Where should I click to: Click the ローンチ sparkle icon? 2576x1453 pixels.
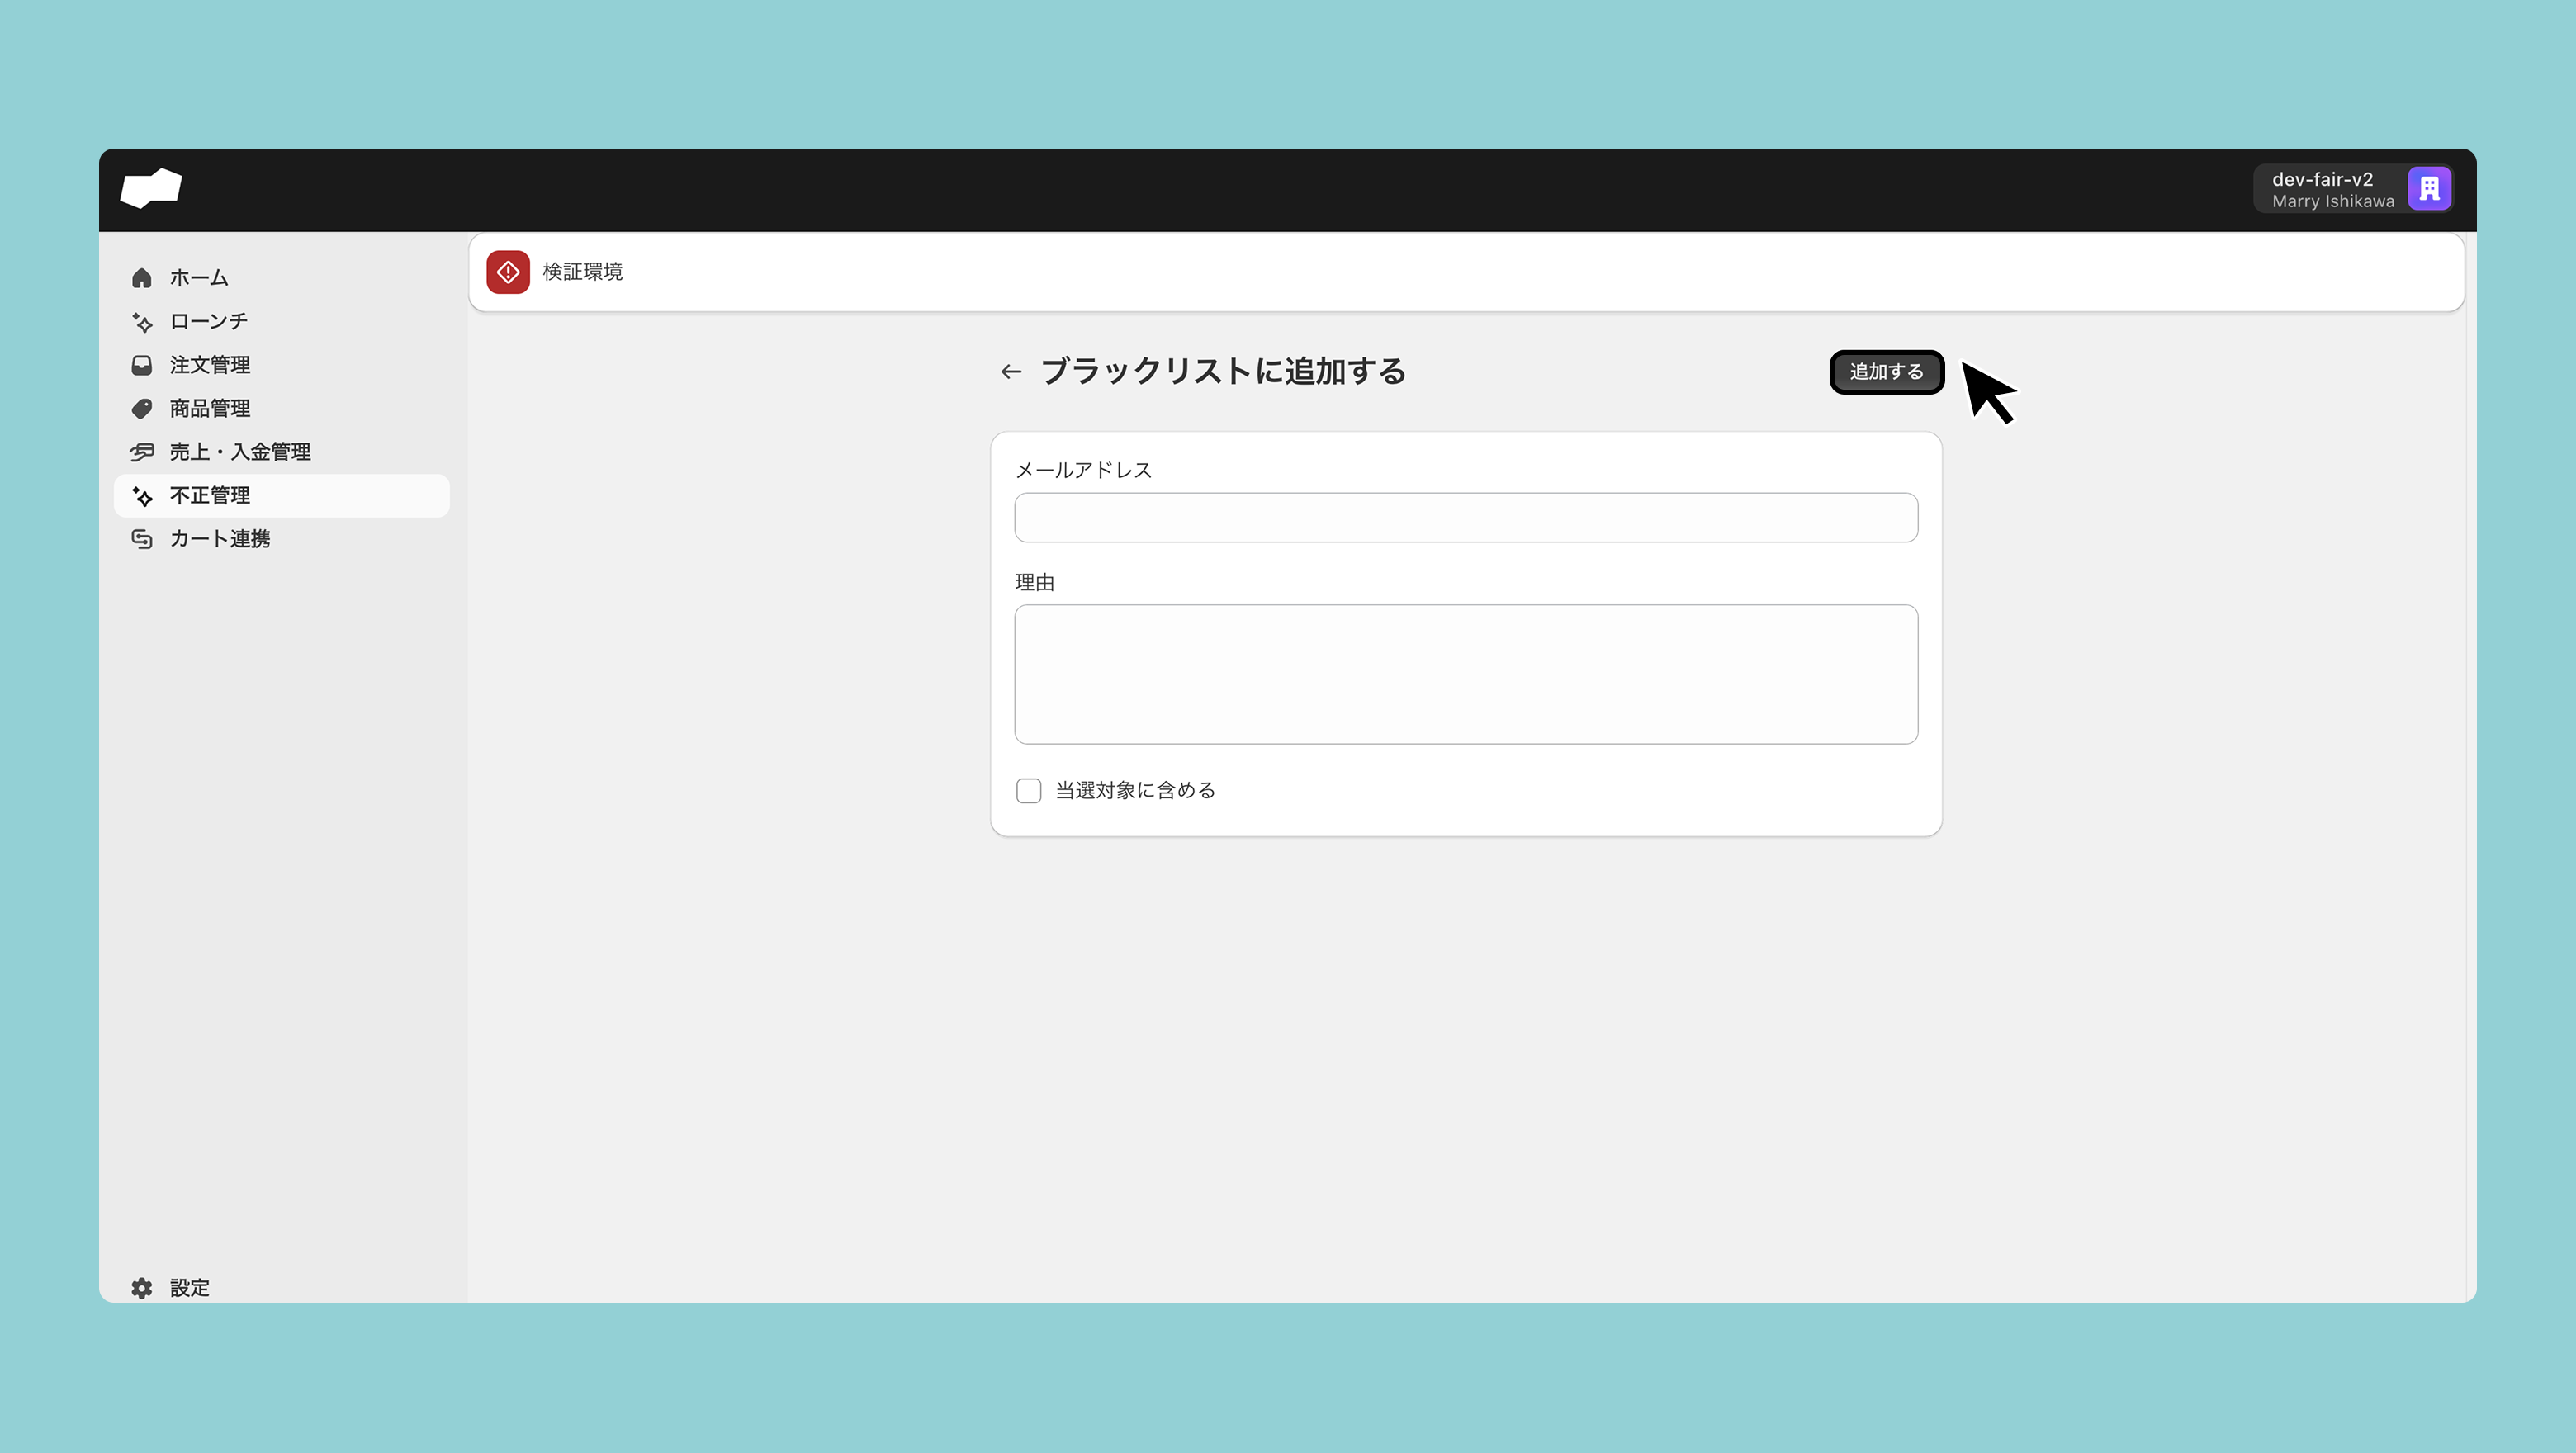[x=142, y=322]
